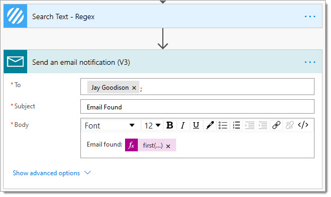Insert a numbered list in body
Viewport: 331px width, 197px height.
(x=236, y=125)
